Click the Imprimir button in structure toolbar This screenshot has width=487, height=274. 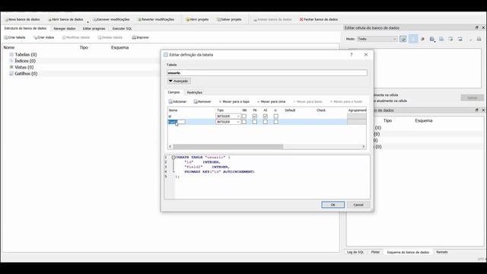click(140, 37)
